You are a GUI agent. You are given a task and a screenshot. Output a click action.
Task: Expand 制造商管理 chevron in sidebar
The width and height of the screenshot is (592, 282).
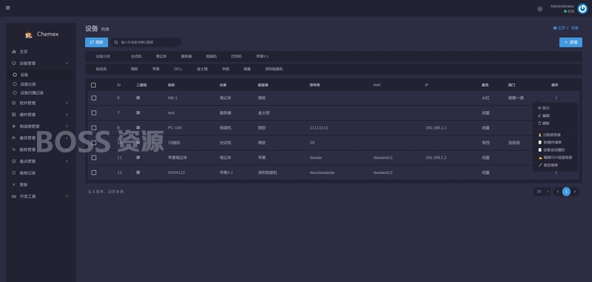coord(67,126)
